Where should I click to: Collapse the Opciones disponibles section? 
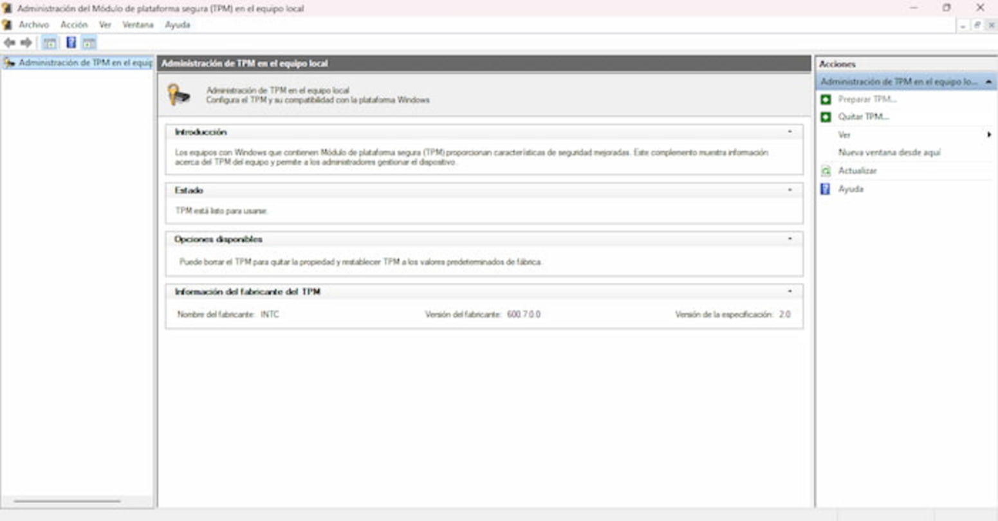click(x=790, y=239)
